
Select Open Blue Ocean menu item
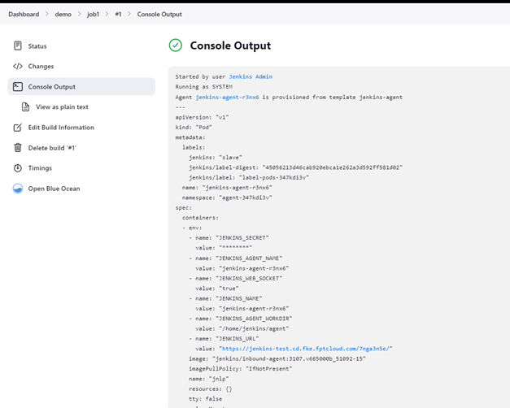point(54,189)
